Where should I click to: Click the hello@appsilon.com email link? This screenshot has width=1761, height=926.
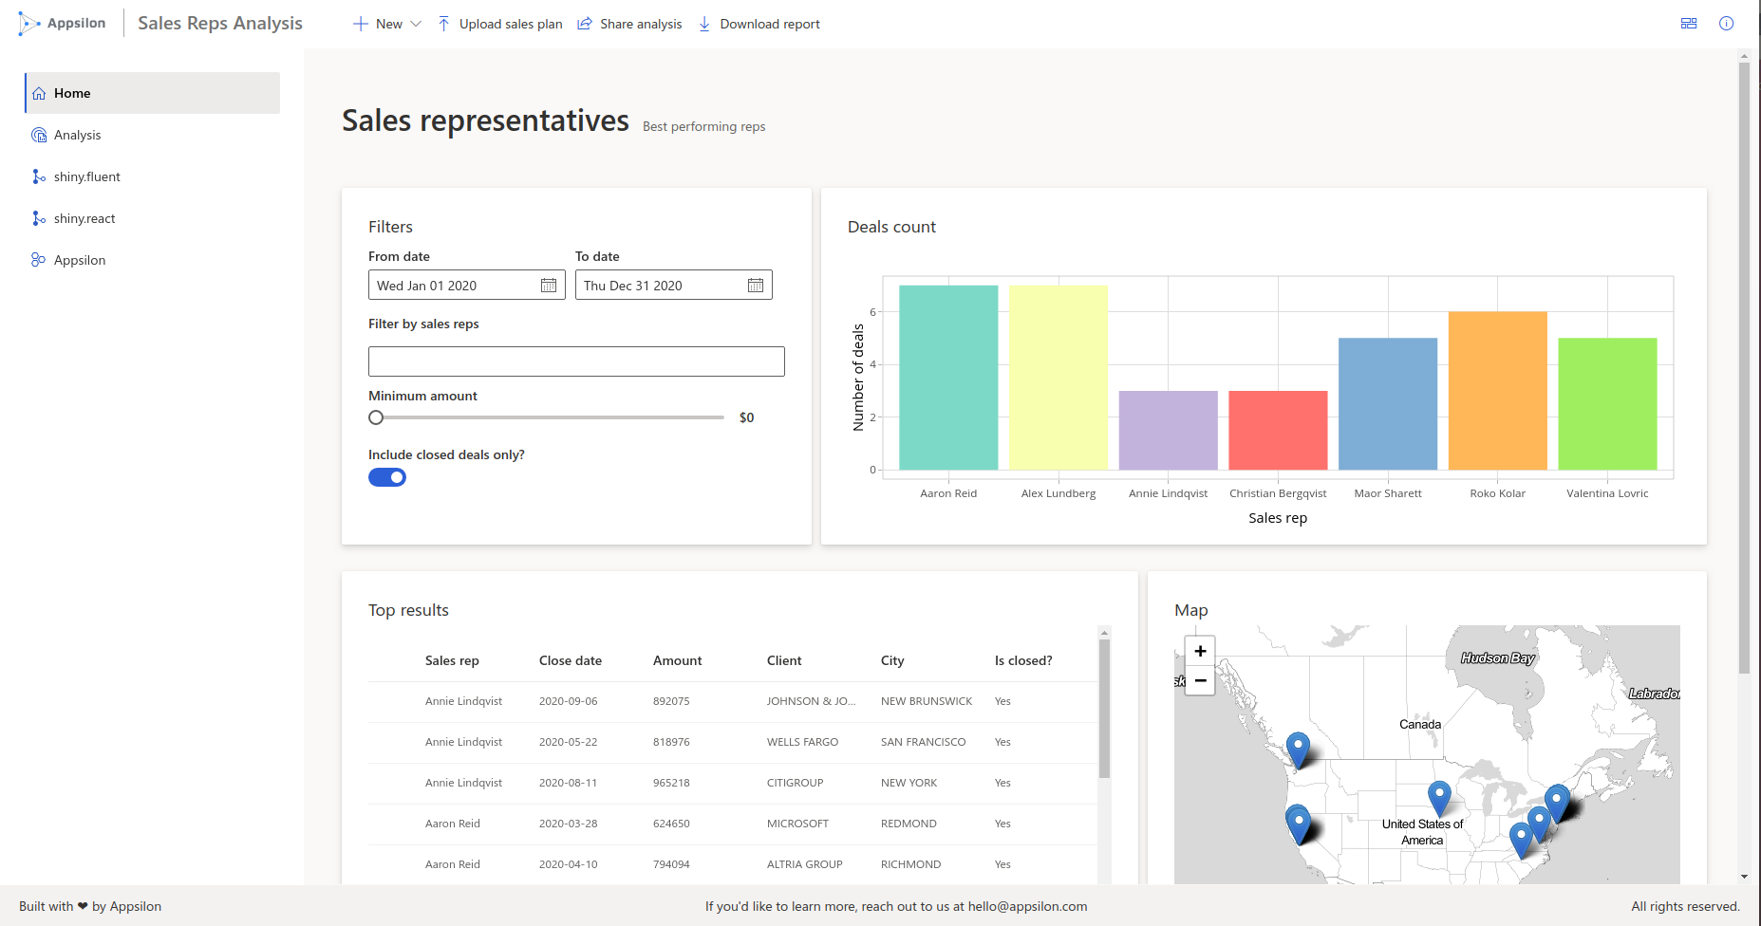1026,906
